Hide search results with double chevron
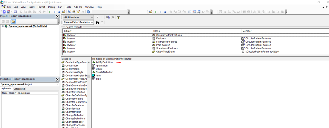 pyautogui.click(x=102, y=22)
